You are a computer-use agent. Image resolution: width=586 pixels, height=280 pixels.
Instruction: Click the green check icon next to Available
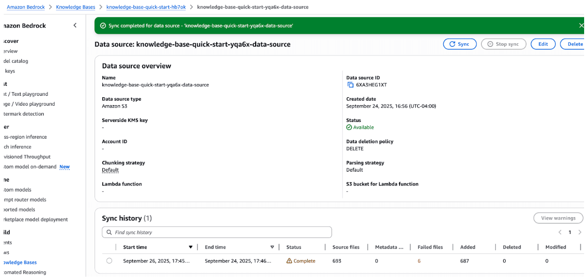pyautogui.click(x=349, y=127)
